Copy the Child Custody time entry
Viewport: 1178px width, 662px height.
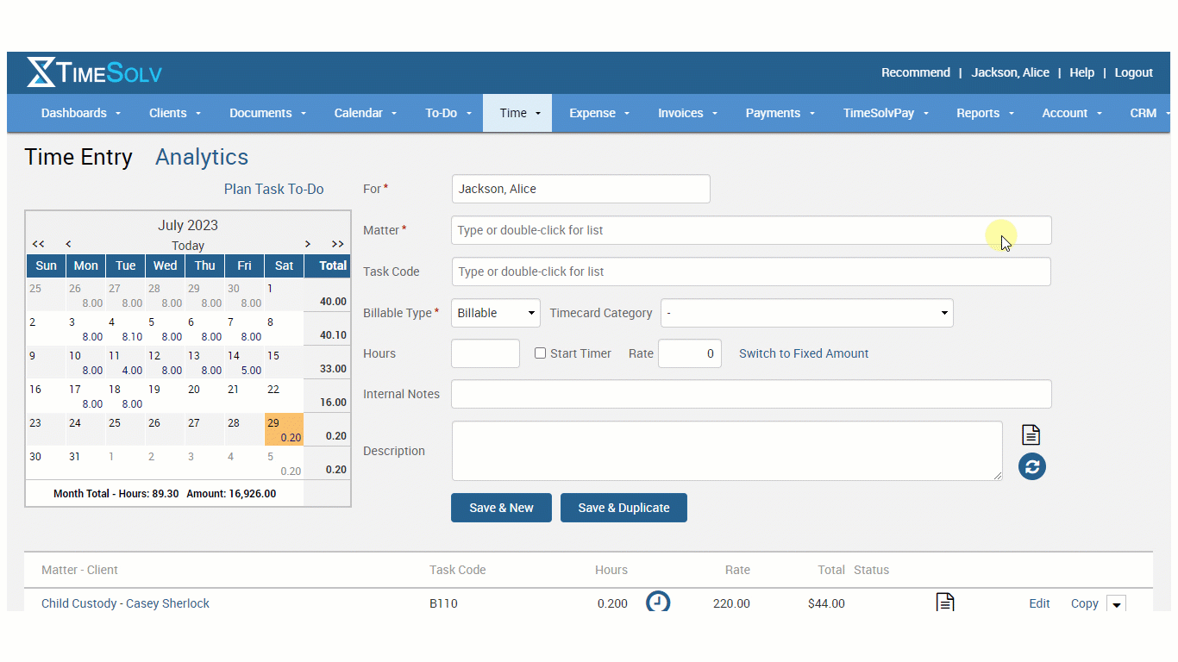(x=1085, y=603)
